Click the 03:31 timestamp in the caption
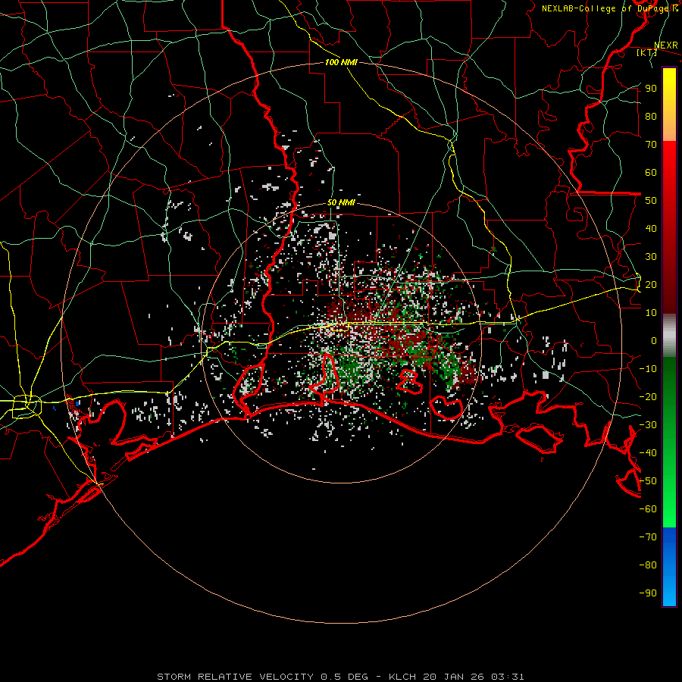 click(508, 677)
